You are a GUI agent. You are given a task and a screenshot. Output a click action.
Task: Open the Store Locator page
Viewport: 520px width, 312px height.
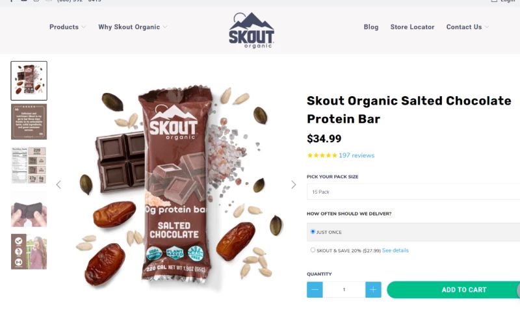coord(412,27)
